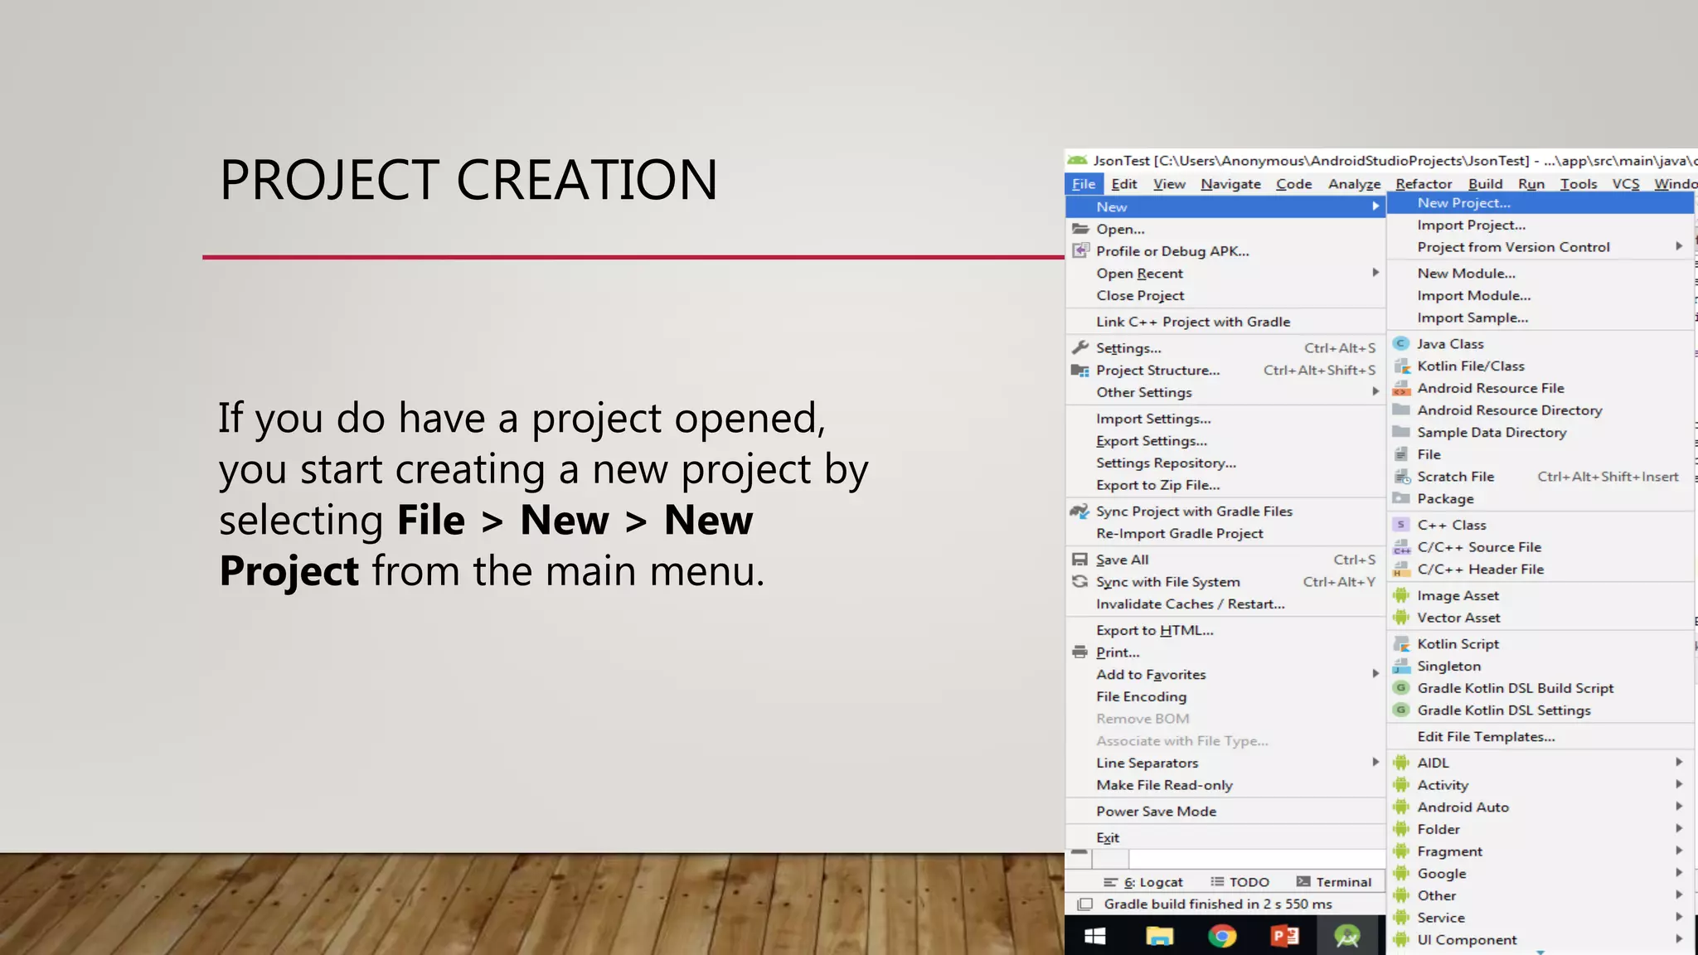Click the Sample Data Directory folder icon

[x=1401, y=432]
